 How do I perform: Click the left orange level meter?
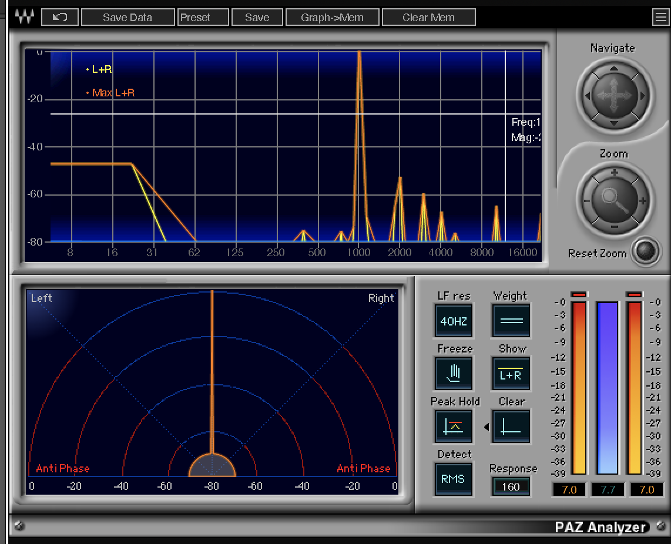579,388
